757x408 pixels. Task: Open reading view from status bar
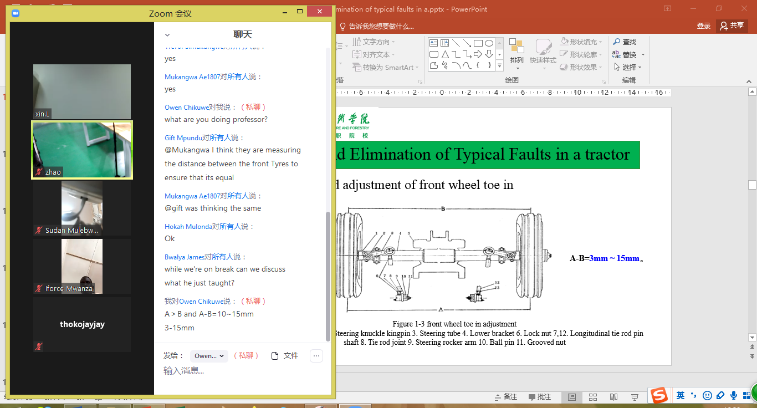613,397
